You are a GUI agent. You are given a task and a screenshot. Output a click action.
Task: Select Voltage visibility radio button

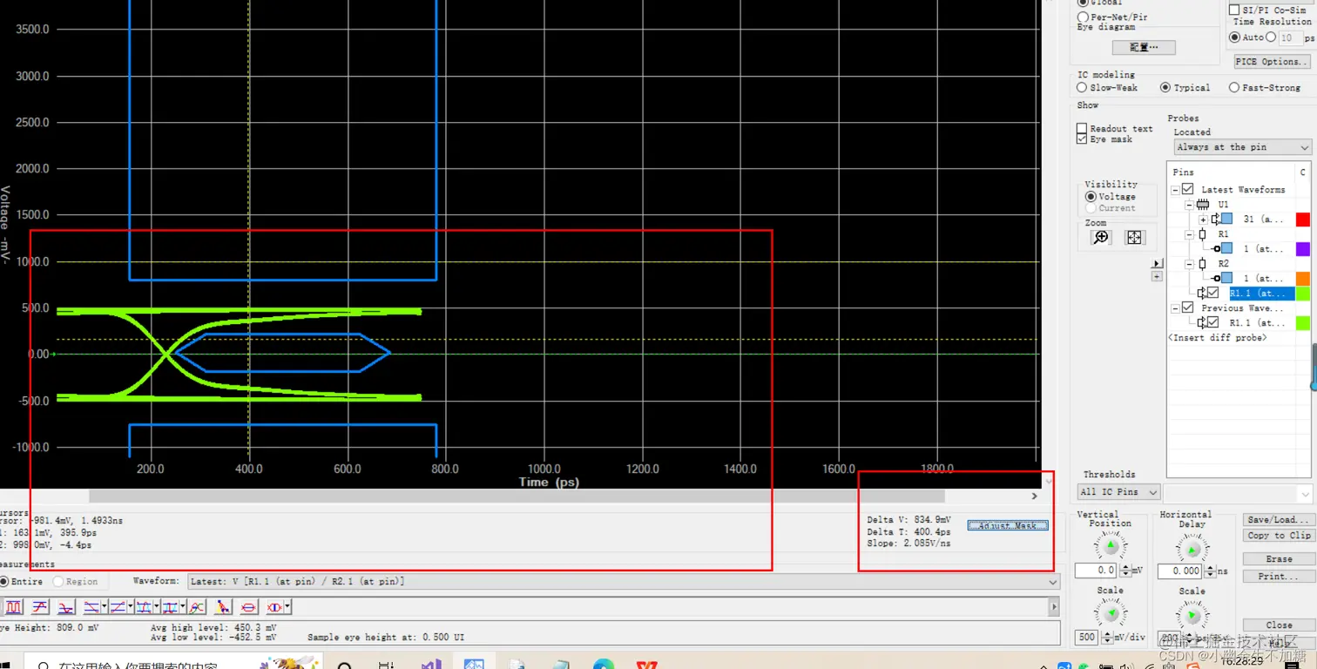coord(1091,197)
